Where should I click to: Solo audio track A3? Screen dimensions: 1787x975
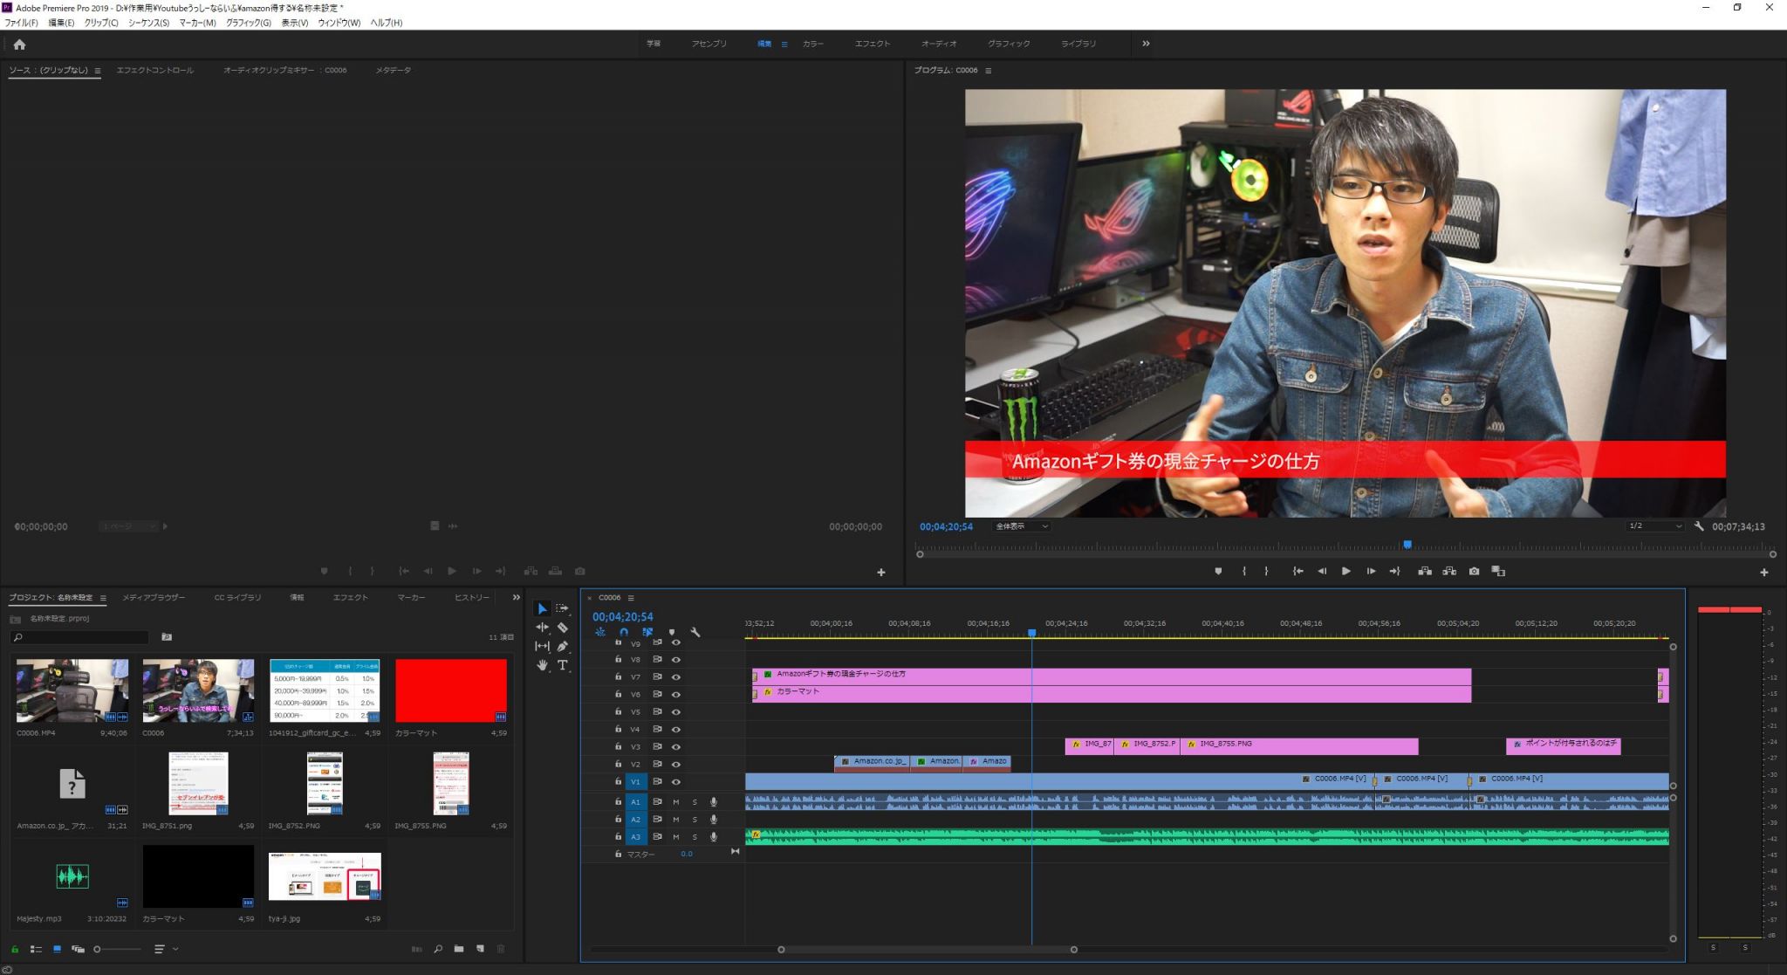(x=695, y=837)
